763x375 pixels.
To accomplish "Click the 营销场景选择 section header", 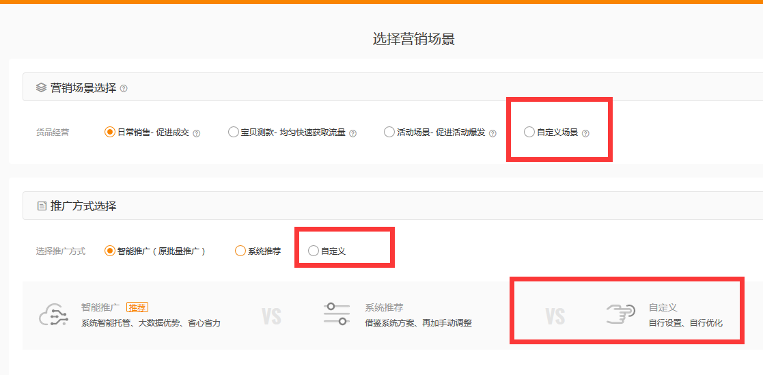I will tap(393, 87).
